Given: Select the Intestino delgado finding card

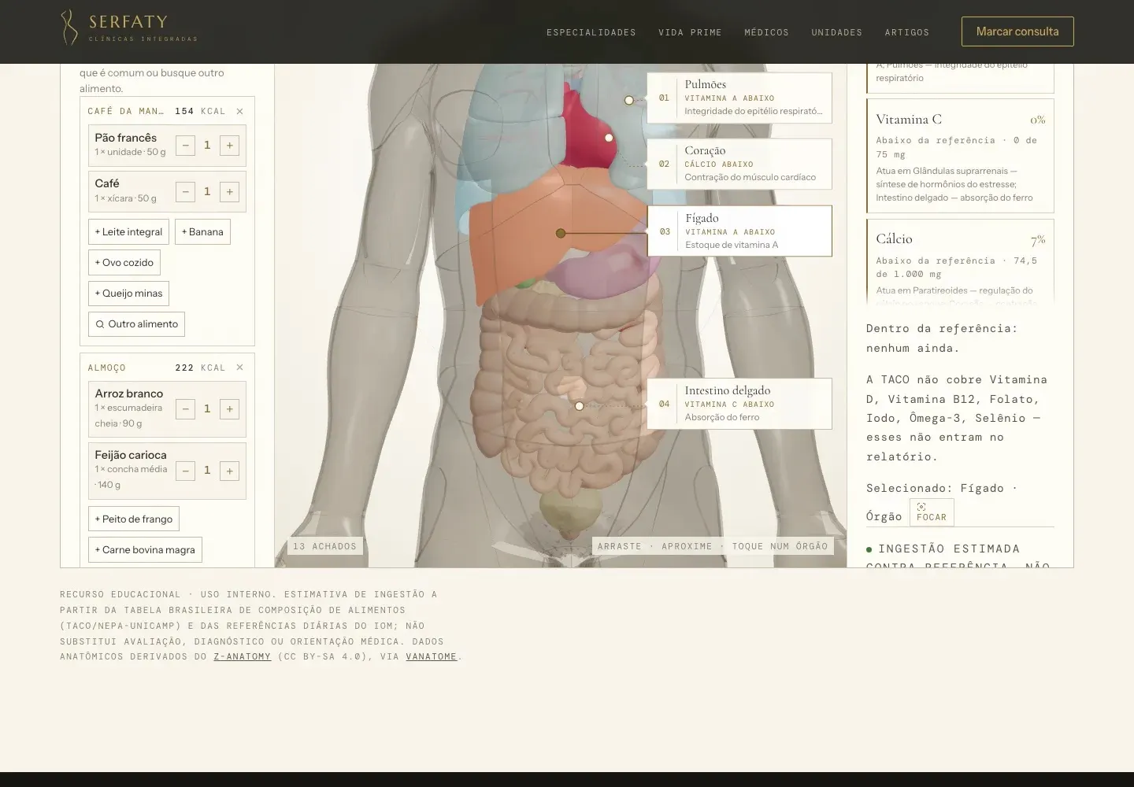Looking at the screenshot, I should 739,404.
